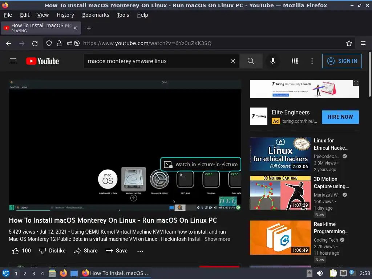Open the file manager taskbar icon

(x=52, y=273)
